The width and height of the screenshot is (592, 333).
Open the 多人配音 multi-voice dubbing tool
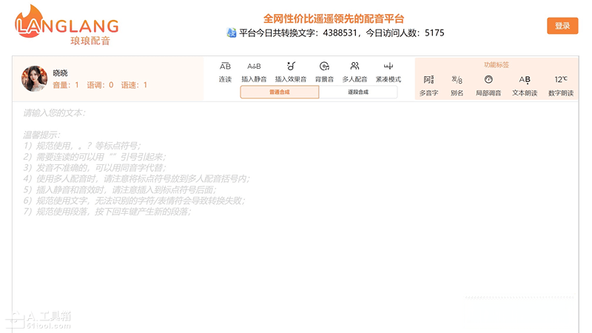point(354,67)
